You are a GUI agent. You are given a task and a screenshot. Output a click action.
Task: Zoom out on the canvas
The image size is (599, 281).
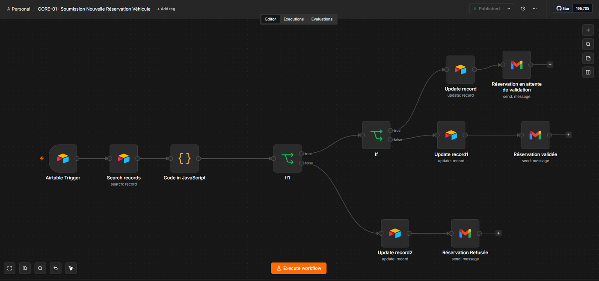pyautogui.click(x=40, y=268)
